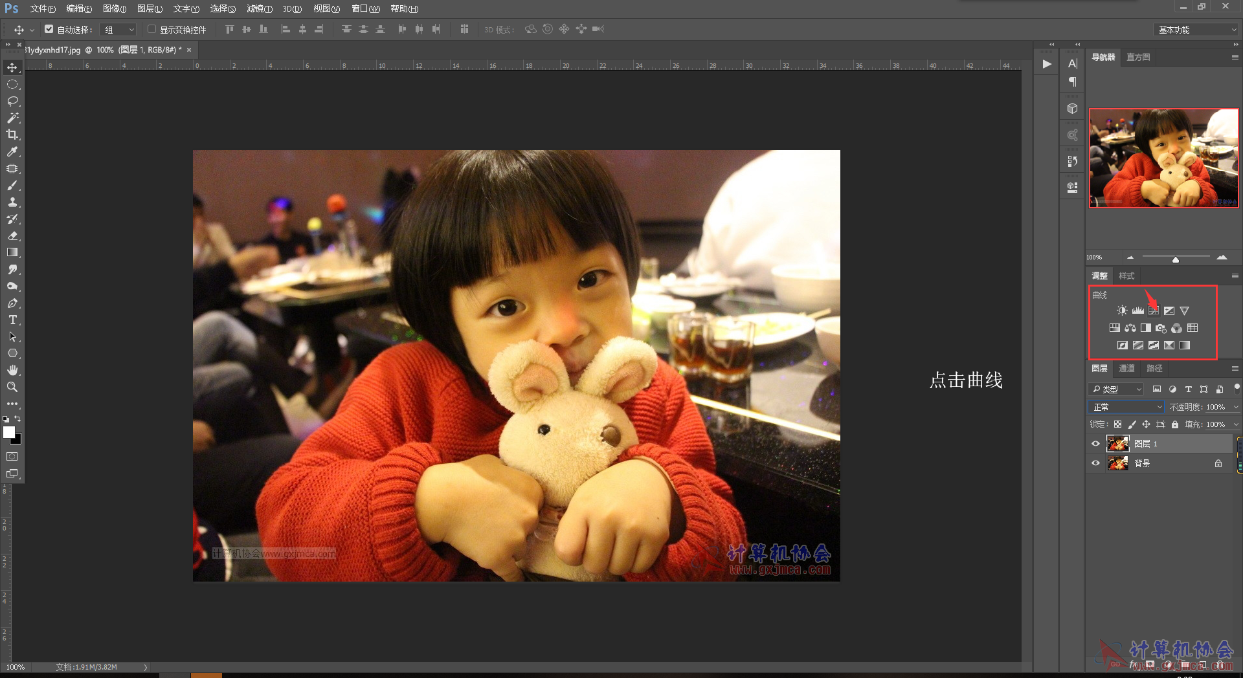Select the Crop tool
This screenshot has width=1243, height=678.
tap(12, 135)
